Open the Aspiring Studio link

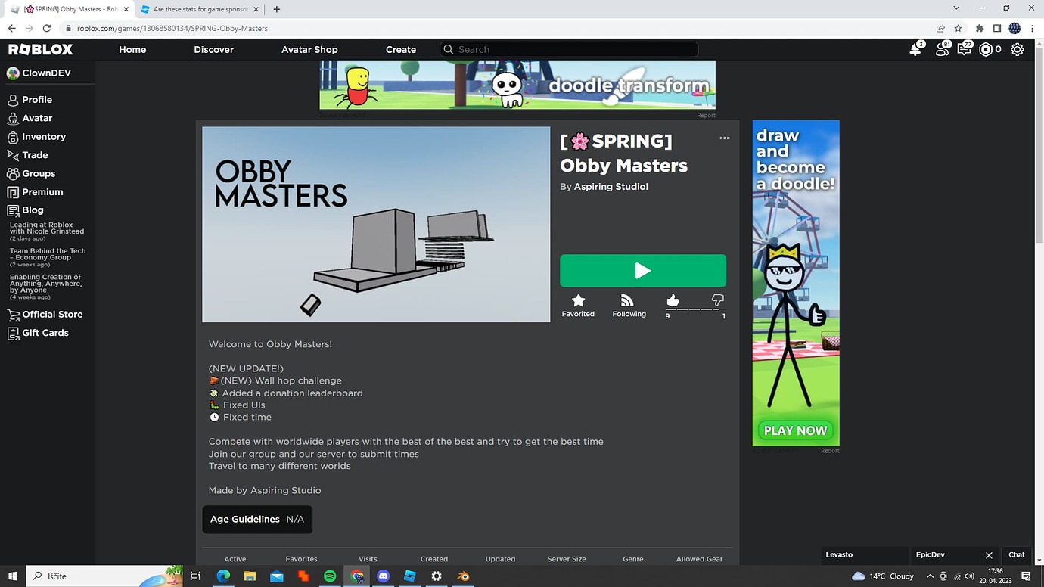[x=611, y=186]
